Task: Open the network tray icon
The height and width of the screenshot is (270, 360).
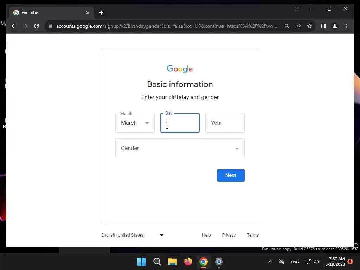Action: [308, 262]
